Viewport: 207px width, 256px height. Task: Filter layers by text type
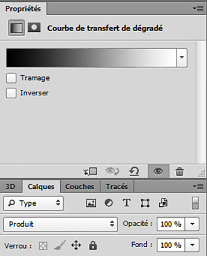[126, 203]
